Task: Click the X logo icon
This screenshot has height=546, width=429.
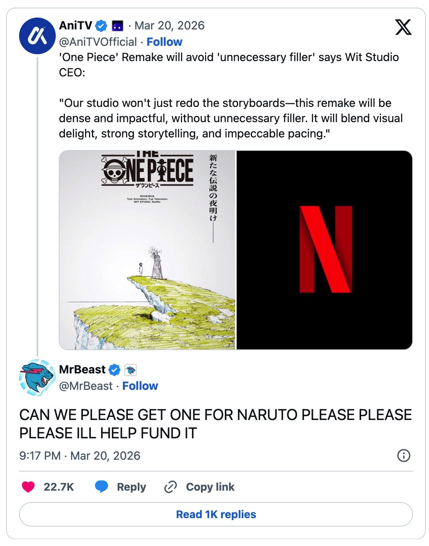Action: [x=403, y=27]
